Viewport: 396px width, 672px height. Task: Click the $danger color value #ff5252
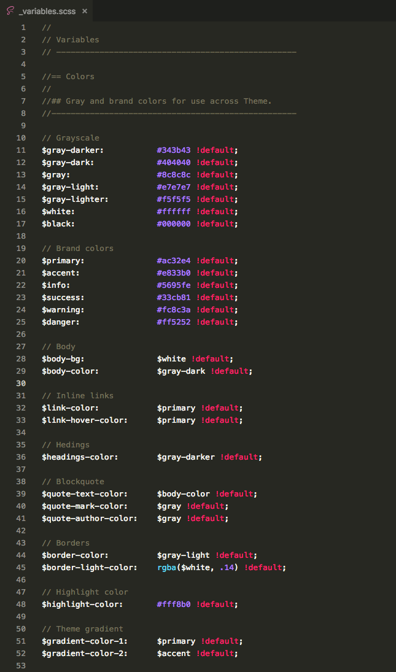174,322
